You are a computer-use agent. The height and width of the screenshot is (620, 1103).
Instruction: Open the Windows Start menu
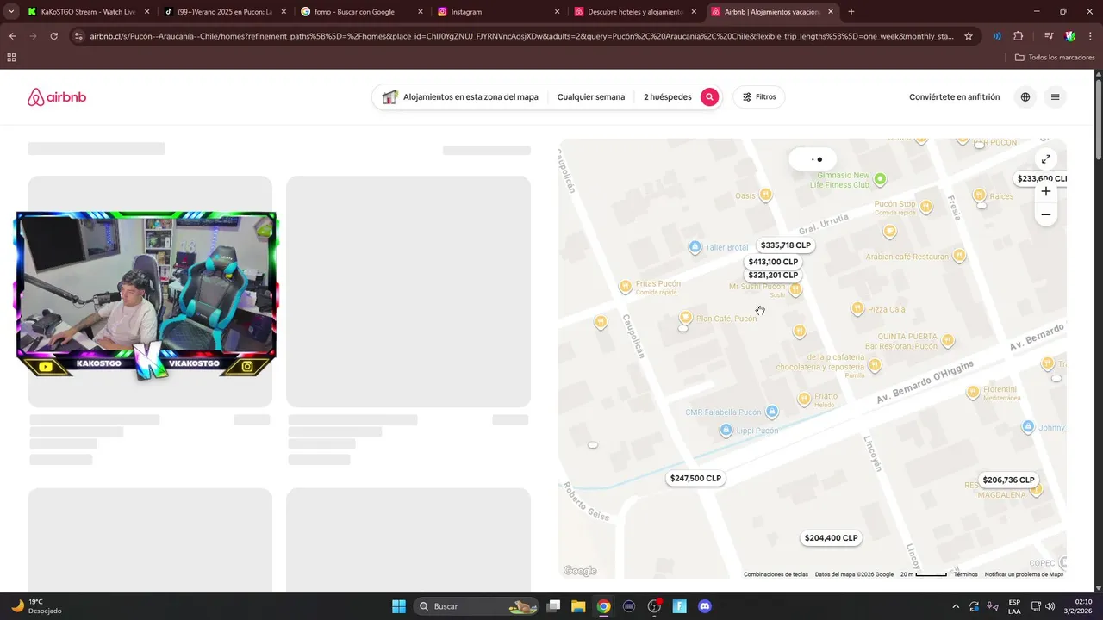point(399,606)
